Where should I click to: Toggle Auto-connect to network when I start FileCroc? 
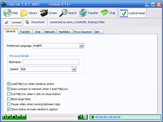coord(9,89)
